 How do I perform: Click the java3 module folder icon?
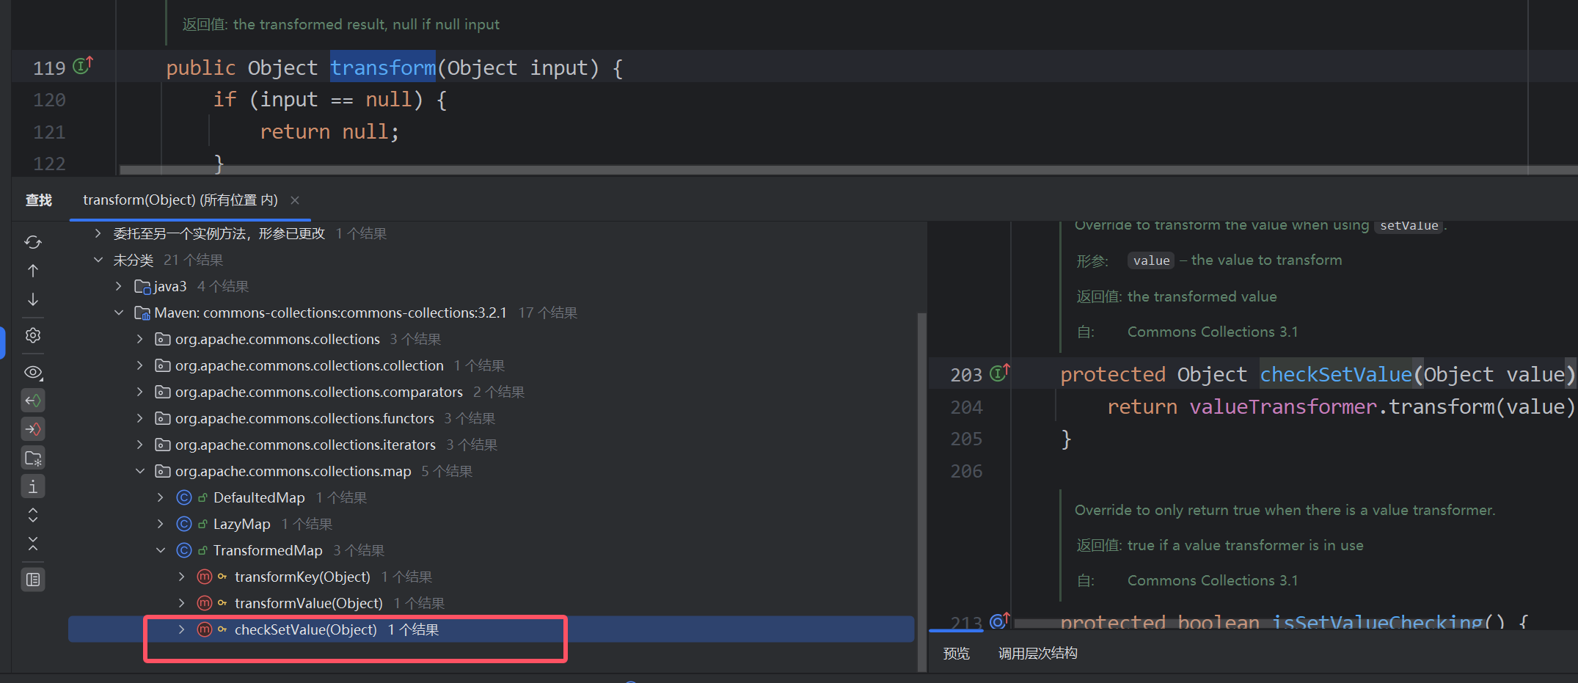pyautogui.click(x=142, y=286)
